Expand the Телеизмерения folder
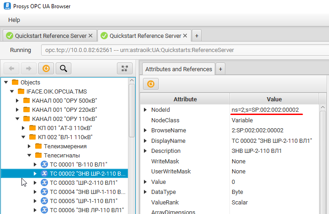The image size is (329, 214). pyautogui.click(x=30, y=146)
